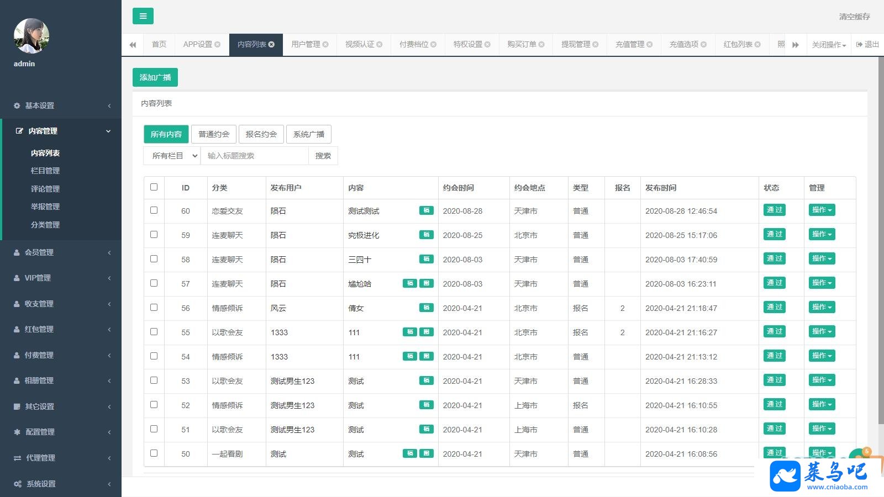This screenshot has width=884, height=497.
Task: Close the 内容列表 tab via its x icon
Action: point(271,44)
